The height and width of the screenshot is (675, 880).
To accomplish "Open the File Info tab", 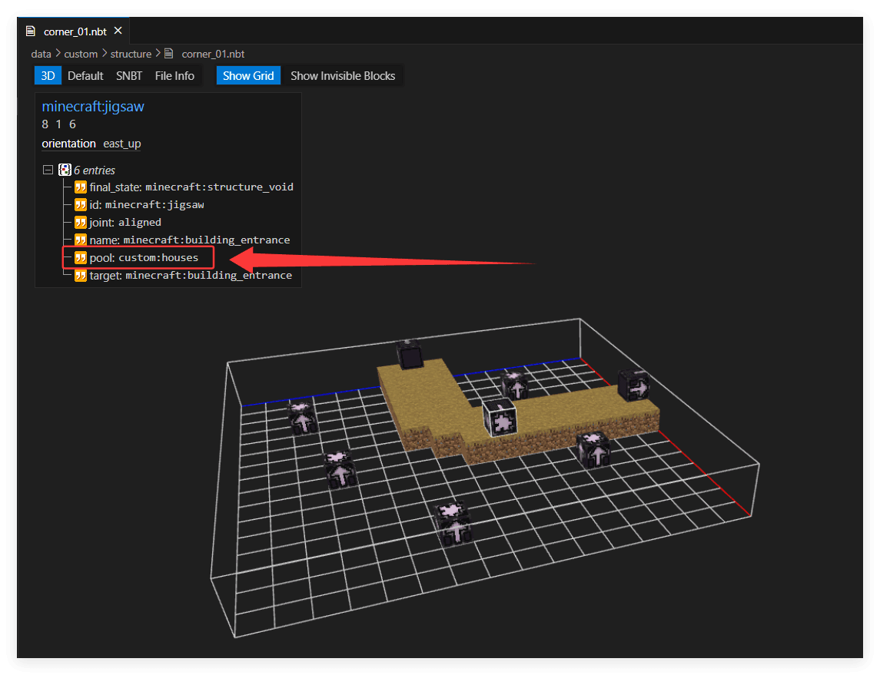I will pos(174,76).
